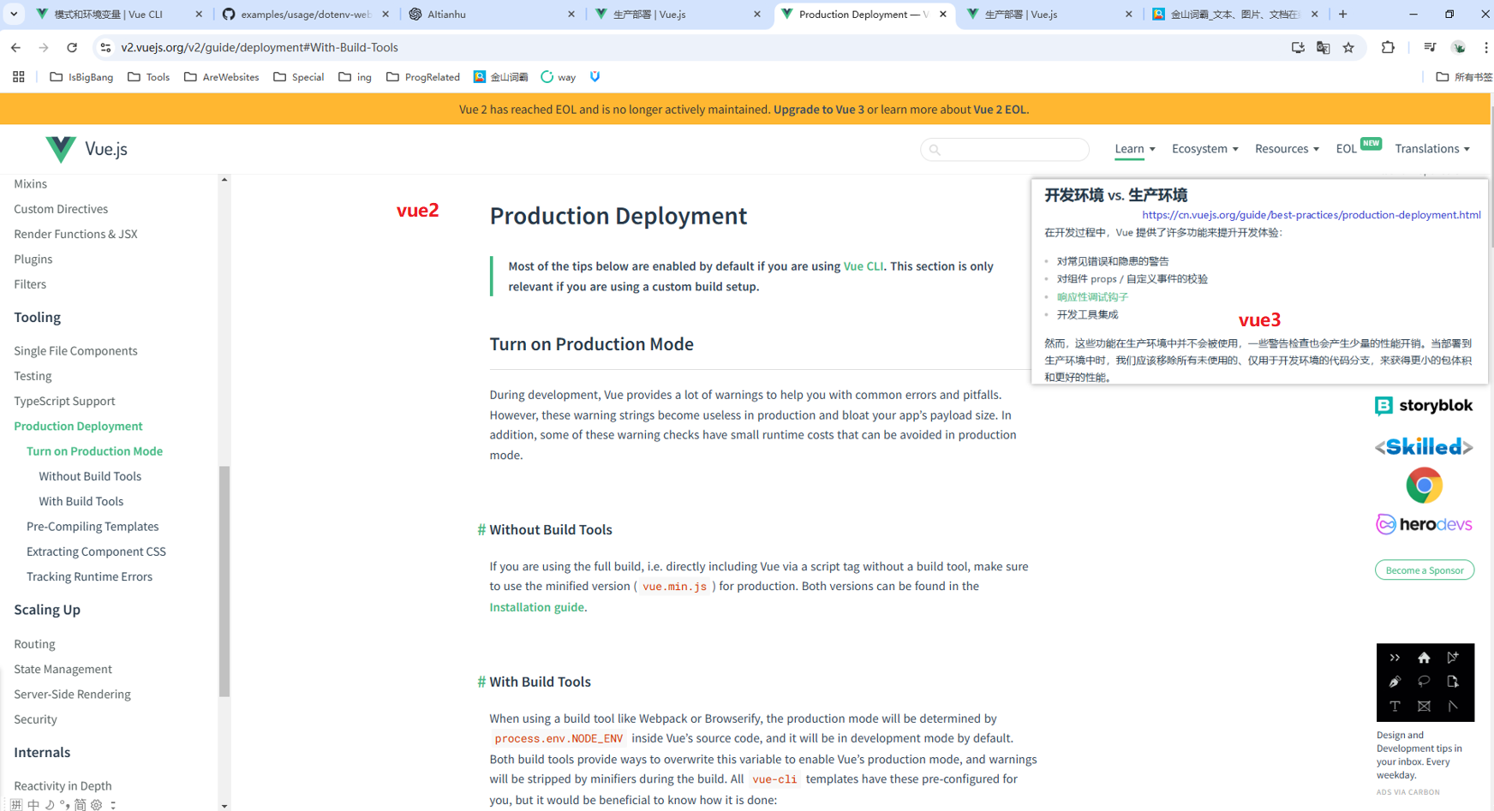This screenshot has height=811, width=1494.
Task: Open the Google Translate page icon
Action: click(x=1324, y=47)
